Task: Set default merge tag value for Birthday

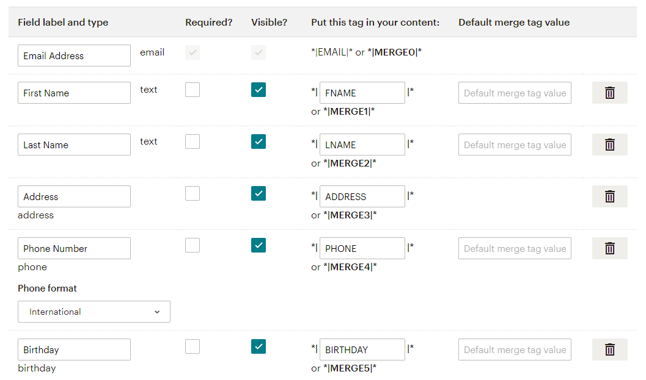Action: [515, 349]
